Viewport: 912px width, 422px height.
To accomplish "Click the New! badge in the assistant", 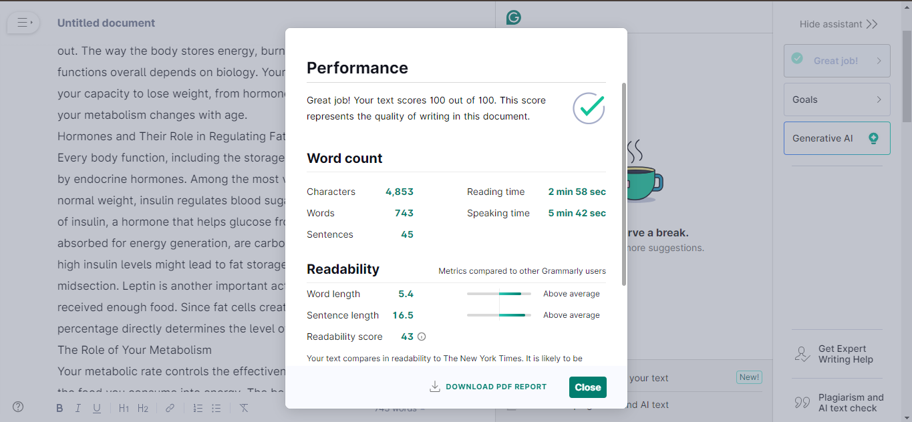I will pos(749,377).
